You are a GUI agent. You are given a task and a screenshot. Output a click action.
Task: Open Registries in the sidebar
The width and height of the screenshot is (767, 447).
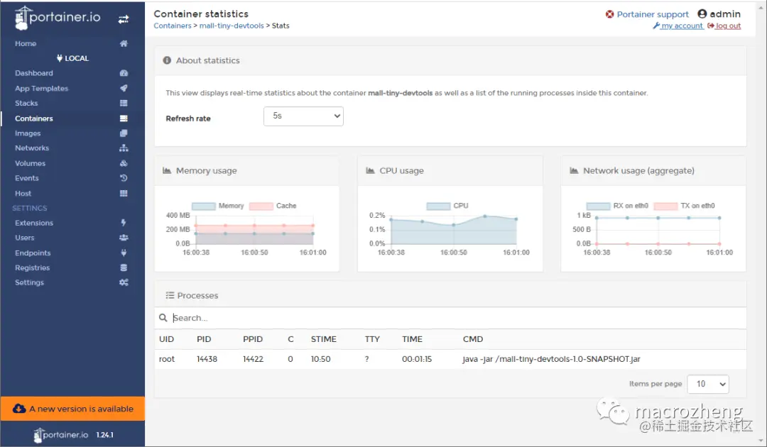pyautogui.click(x=32, y=267)
